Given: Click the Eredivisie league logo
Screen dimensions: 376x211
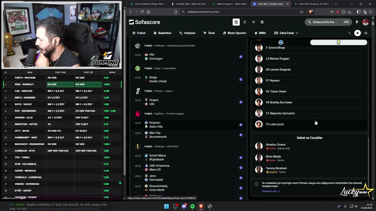Looking at the screenshot, I should pos(137,46).
